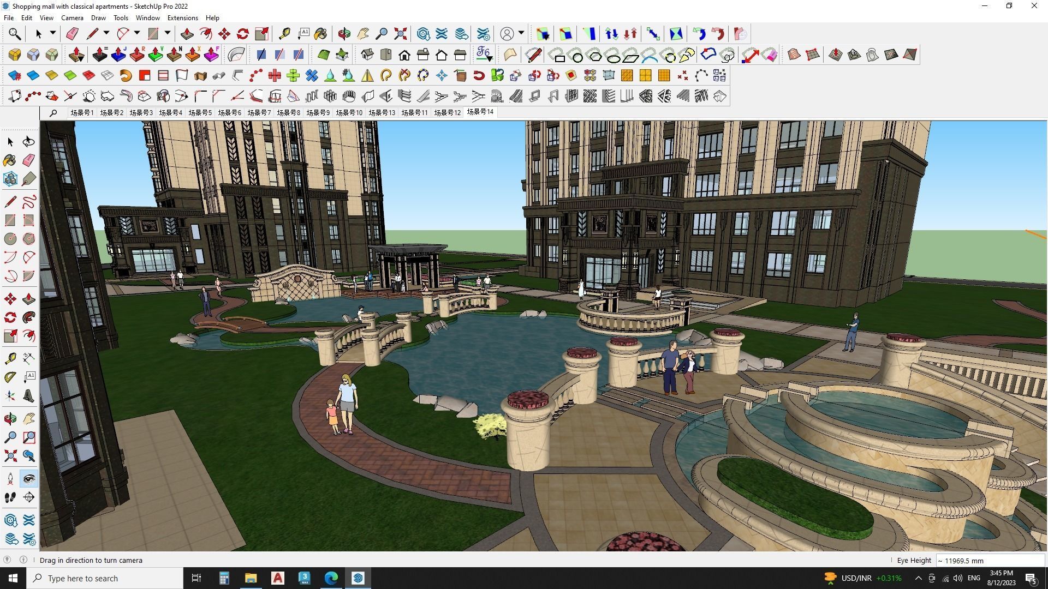The image size is (1048, 589).
Task: Expand the Line tool dropdown arrow
Action: pyautogui.click(x=106, y=33)
